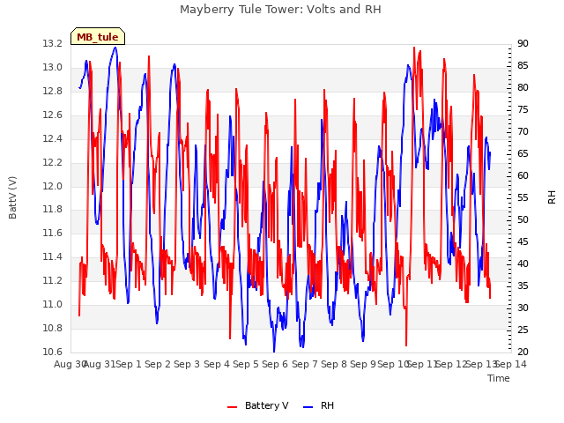Click the 11.0 left axis tick label

coord(52,304)
